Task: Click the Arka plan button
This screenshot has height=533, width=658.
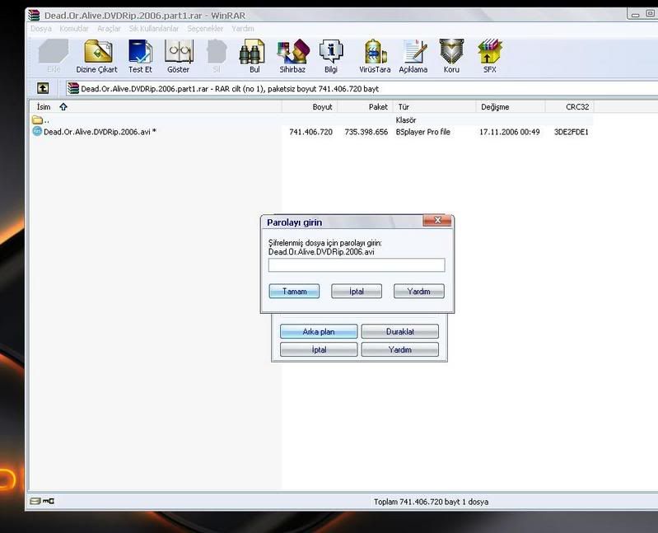Action: 319,331
